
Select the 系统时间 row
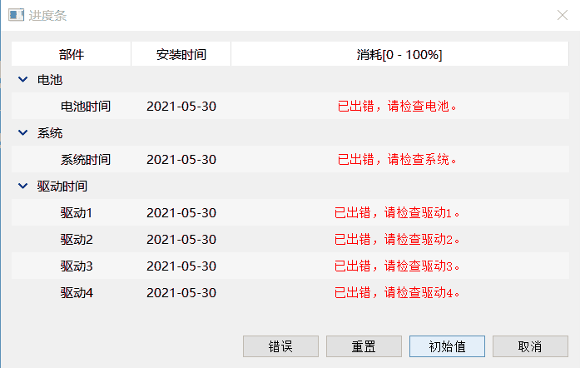click(86, 160)
